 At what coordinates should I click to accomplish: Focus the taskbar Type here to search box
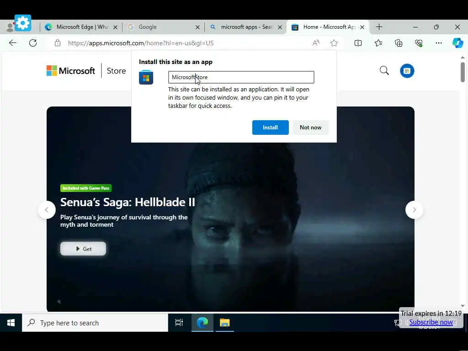(95, 323)
